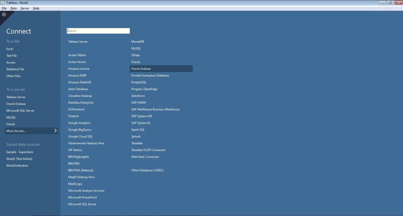Open the File menu
Screen dimensions: 403x216
(x=4, y=8)
